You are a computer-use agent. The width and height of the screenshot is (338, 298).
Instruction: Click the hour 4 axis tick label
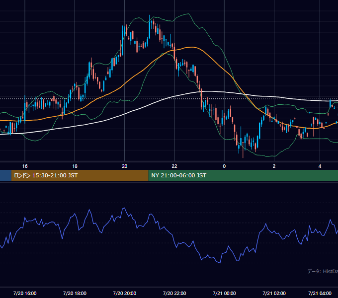click(x=320, y=166)
